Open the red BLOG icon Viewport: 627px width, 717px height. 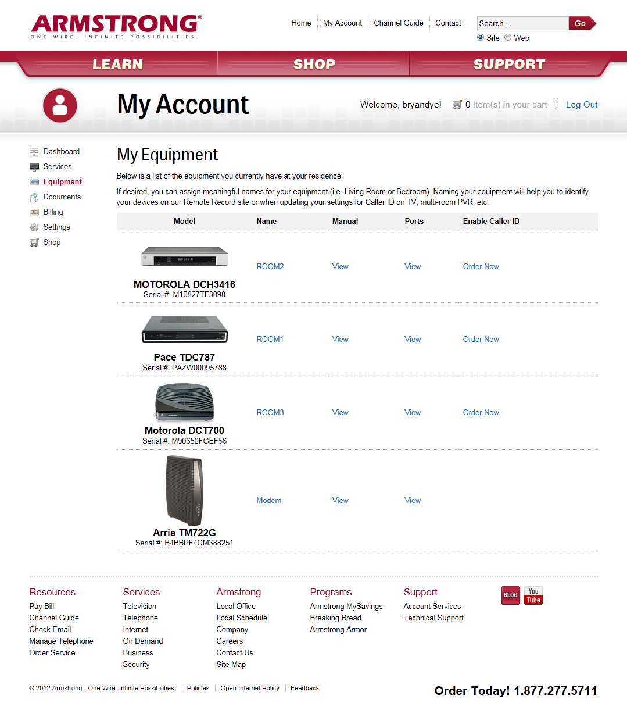(511, 595)
